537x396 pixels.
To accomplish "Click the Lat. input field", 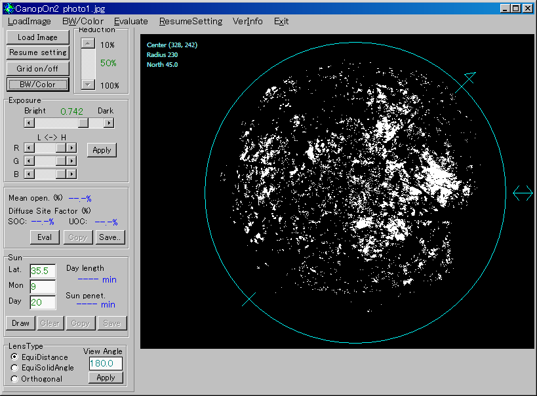I will (43, 271).
